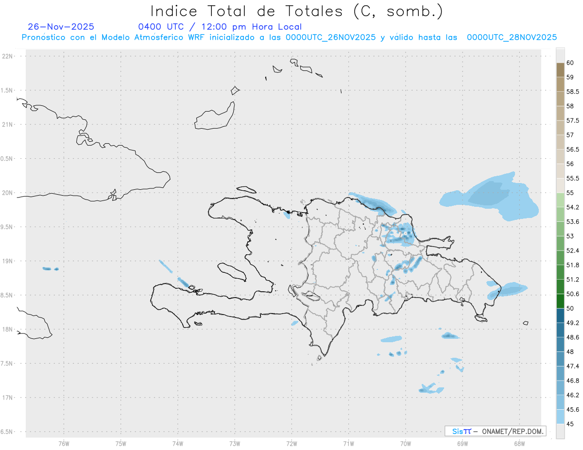Viewport: 583px width, 450px height.
Task: Click the longitude label '69W'
Action: [x=463, y=443]
